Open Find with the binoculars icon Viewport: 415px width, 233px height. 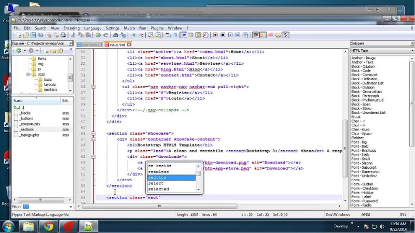click(115, 35)
